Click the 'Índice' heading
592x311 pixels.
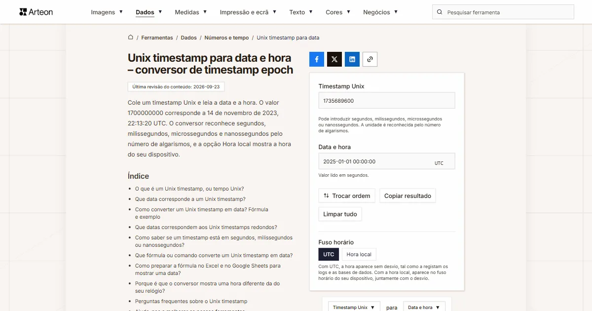point(138,176)
